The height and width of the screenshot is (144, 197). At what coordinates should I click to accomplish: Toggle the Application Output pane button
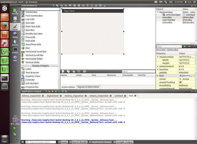coord(100,142)
